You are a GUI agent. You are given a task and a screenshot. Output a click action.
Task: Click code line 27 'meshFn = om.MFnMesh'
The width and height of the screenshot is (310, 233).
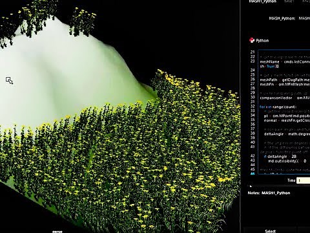[x=285, y=84]
